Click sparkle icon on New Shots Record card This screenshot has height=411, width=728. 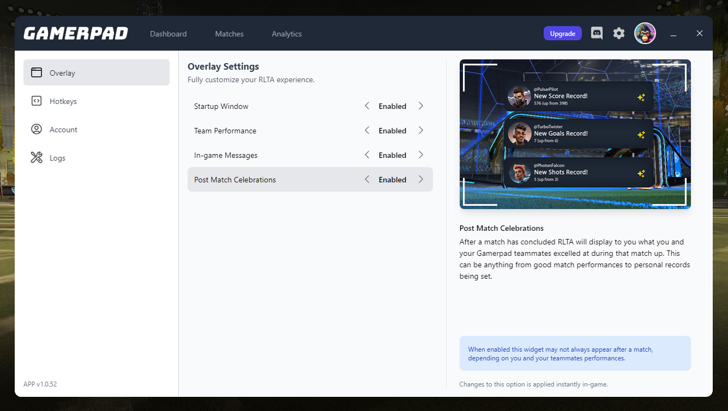click(x=641, y=174)
